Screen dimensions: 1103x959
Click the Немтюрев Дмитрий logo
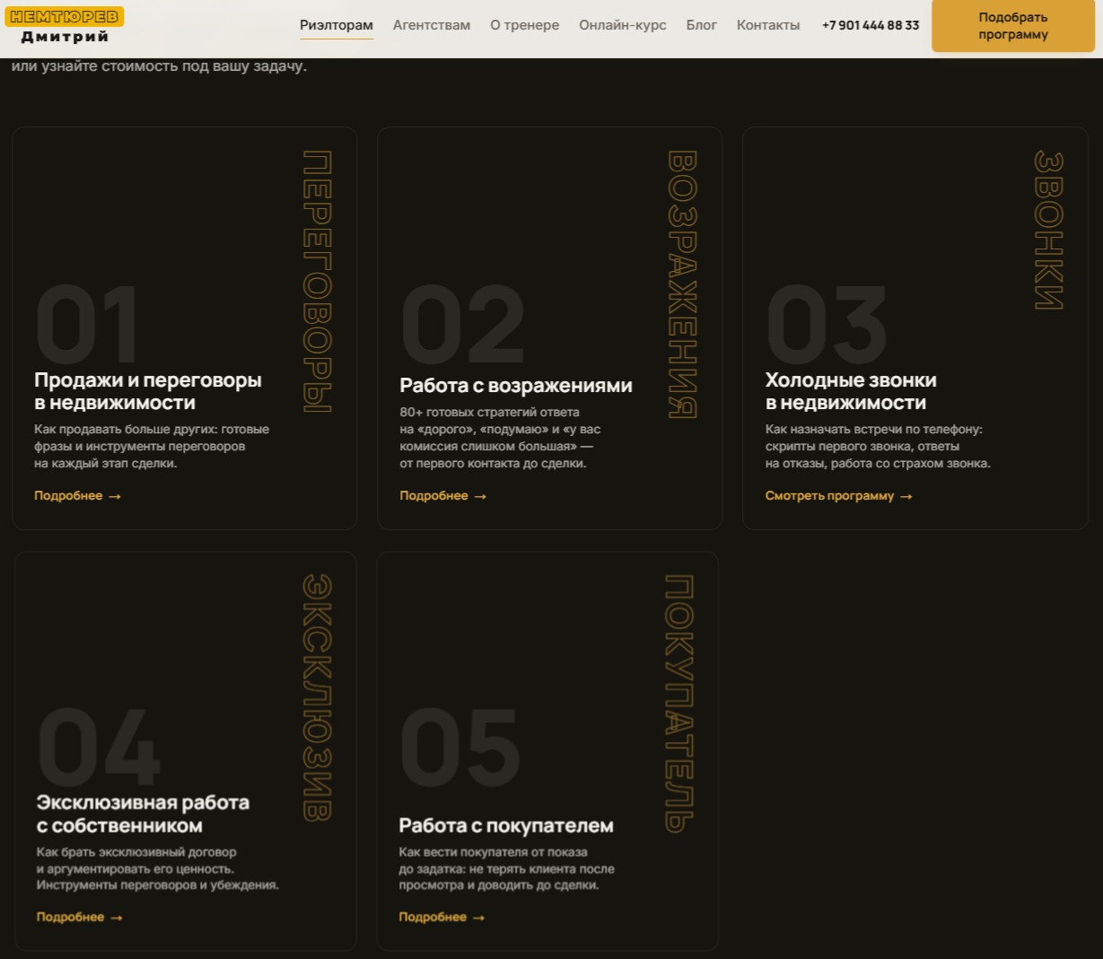pos(66,26)
